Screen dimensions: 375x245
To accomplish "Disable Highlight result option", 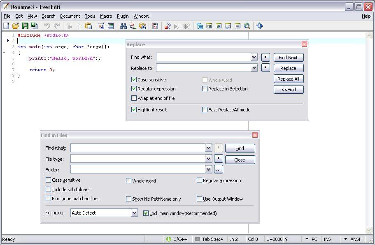I will coord(134,110).
